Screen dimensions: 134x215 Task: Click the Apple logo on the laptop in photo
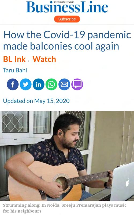[x=127, y=182]
